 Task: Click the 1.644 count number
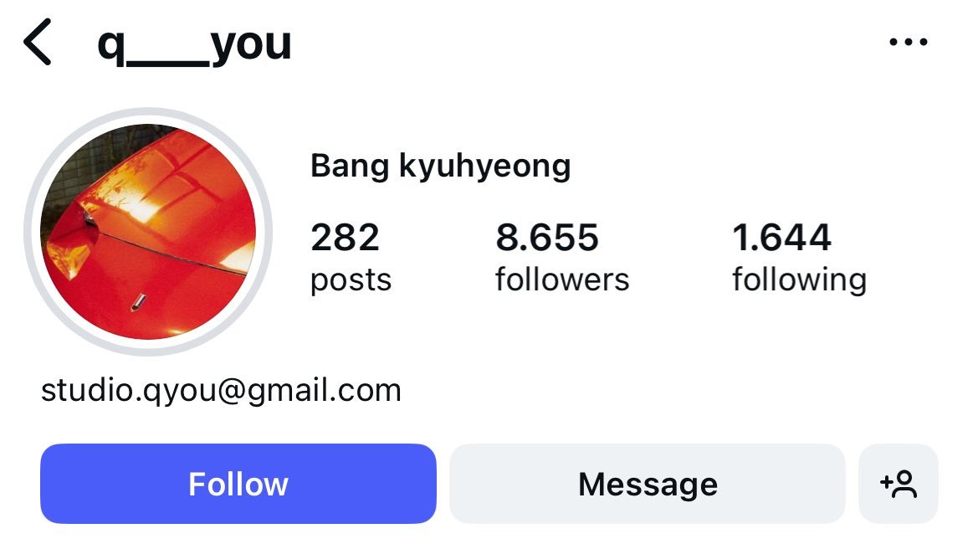(x=781, y=238)
